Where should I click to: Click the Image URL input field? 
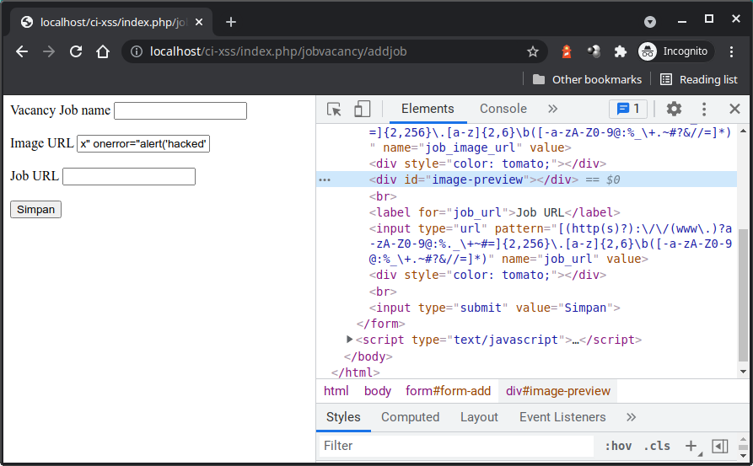click(x=143, y=143)
